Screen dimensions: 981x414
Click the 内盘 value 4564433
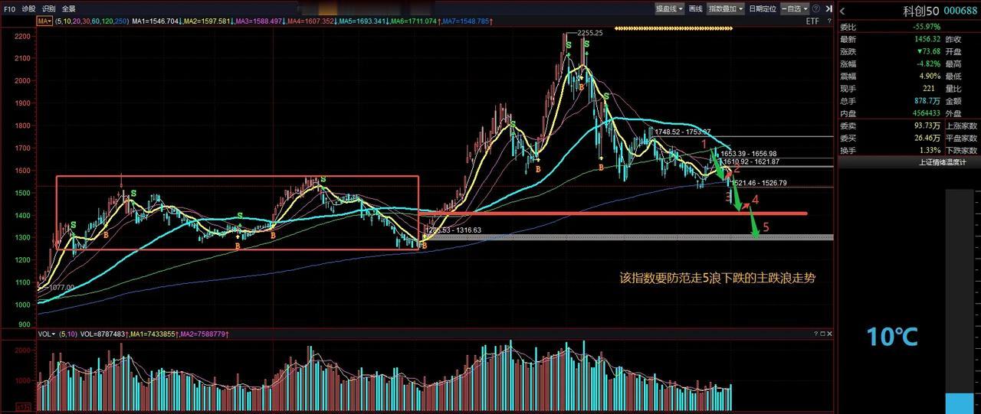[x=926, y=112]
